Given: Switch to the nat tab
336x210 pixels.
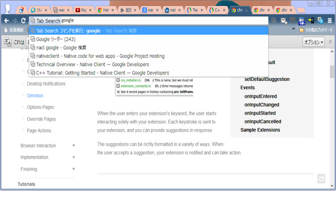Looking at the screenshot, I should pos(172,10).
